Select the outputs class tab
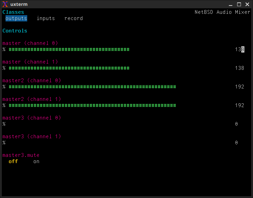The width and height of the screenshot is (253, 198). 16,18
